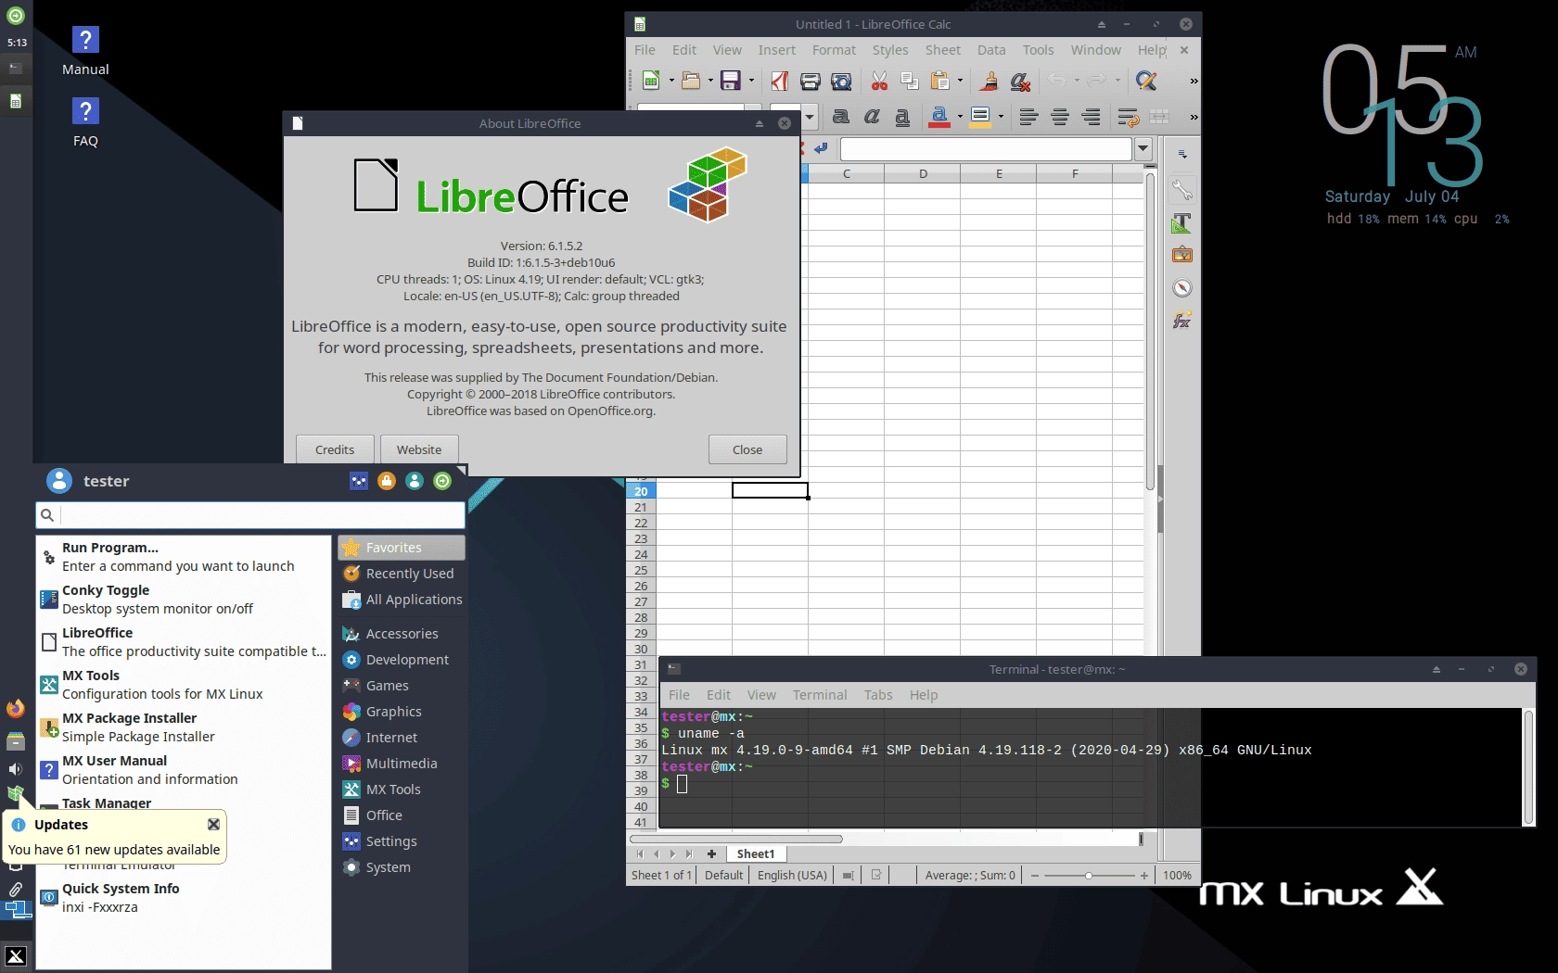Click the Close button in About dialog
1558x973 pixels.
coord(747,449)
